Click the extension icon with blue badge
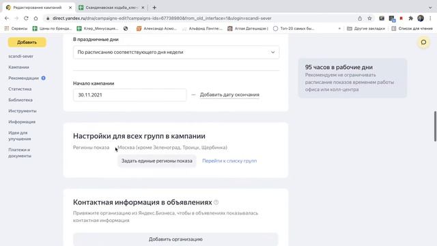Image resolution: width=437 pixels, height=246 pixels. pos(392,18)
